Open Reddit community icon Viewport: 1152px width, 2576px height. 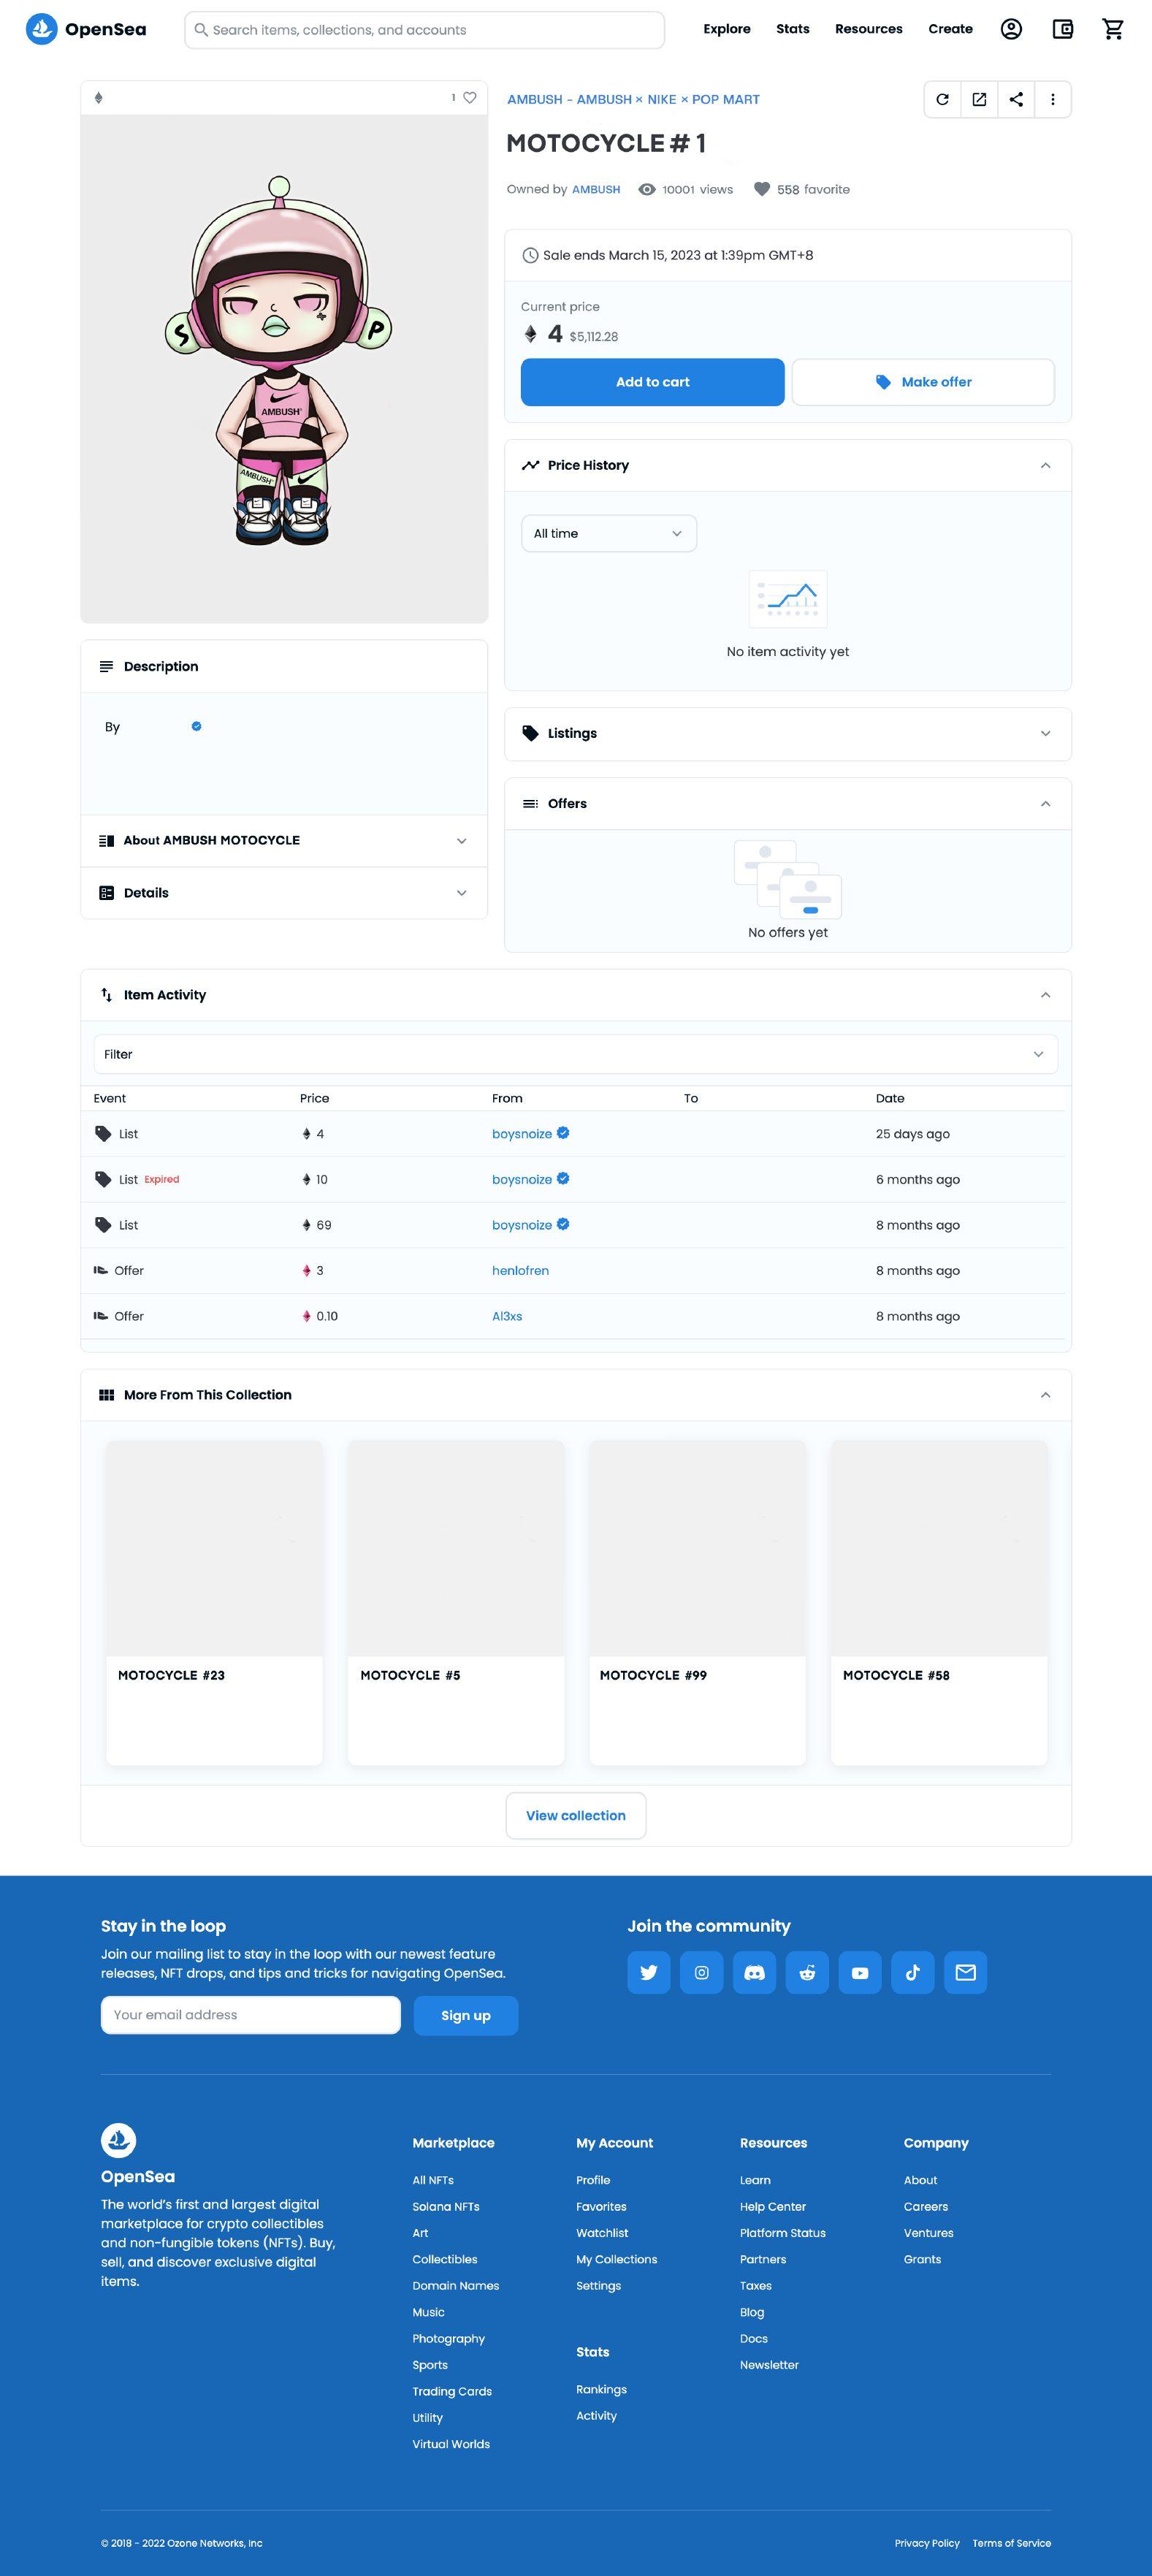click(x=807, y=1972)
